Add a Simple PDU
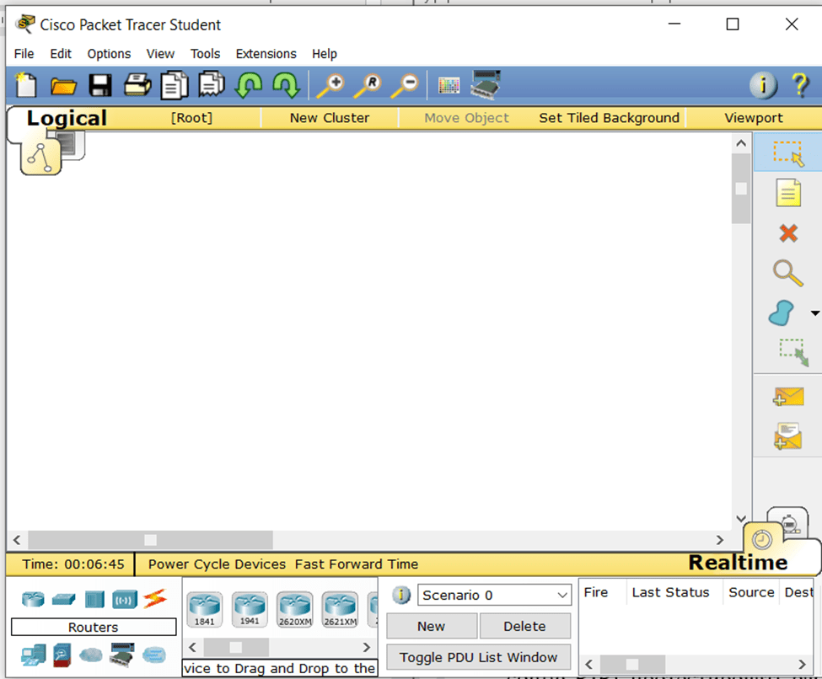This screenshot has width=822, height=679. click(x=788, y=397)
